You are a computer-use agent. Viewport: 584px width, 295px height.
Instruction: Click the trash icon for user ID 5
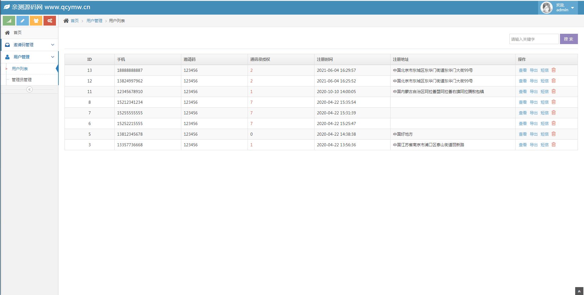click(554, 134)
